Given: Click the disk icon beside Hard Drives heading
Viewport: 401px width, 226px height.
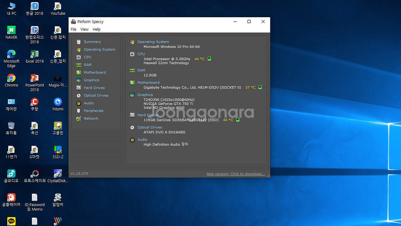Looking at the screenshot, I should pyautogui.click(x=132, y=115).
